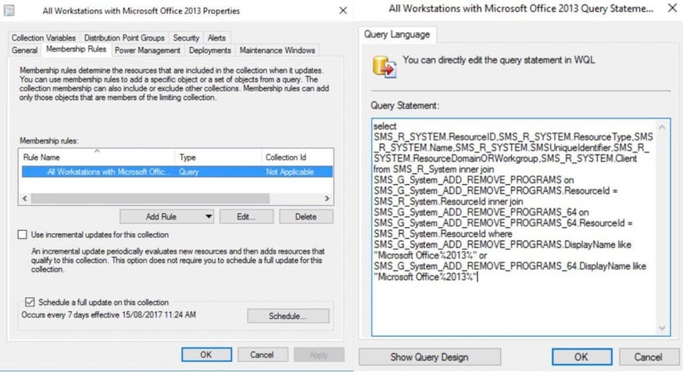Open the Distribution Point Groups tab
The width and height of the screenshot is (683, 372).
pos(124,37)
